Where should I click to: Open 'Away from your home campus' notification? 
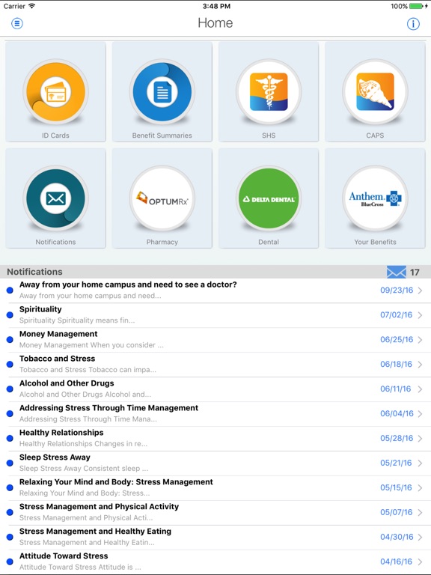click(x=215, y=290)
